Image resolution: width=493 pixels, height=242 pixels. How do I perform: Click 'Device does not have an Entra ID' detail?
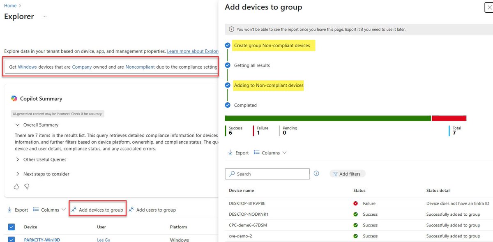point(458,203)
